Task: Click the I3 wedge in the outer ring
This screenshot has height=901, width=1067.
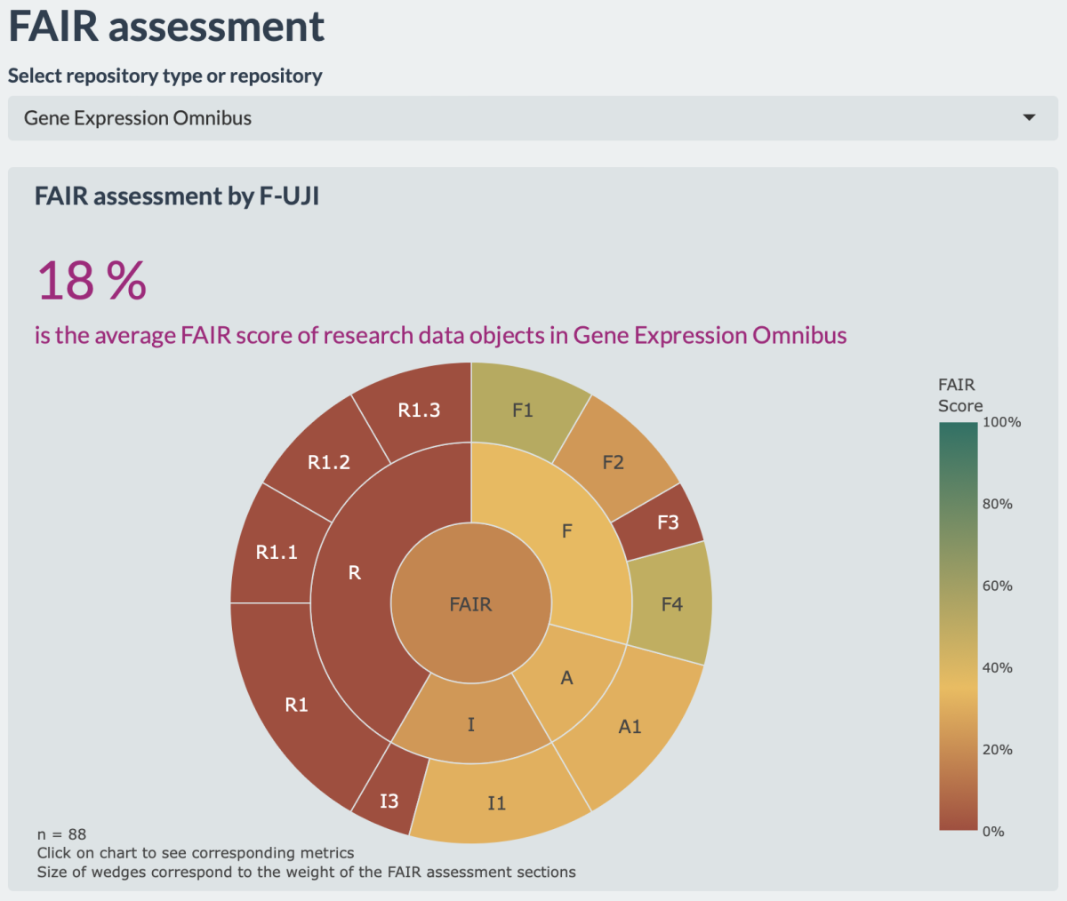Action: point(392,800)
